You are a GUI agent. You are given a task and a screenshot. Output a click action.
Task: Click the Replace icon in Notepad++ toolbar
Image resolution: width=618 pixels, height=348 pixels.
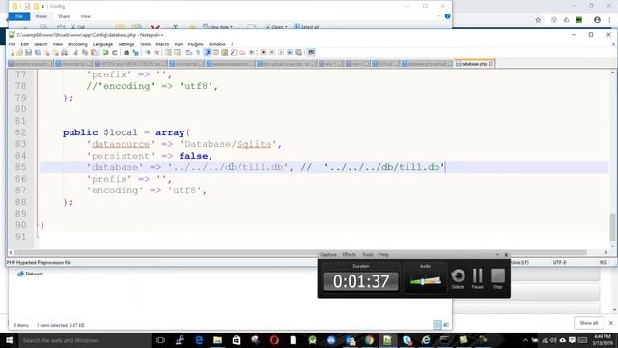click(x=135, y=53)
